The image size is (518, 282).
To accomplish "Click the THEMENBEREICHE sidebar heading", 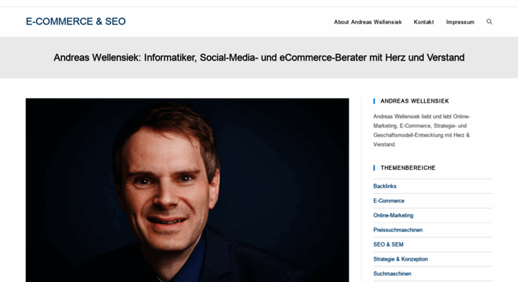I will [408, 168].
